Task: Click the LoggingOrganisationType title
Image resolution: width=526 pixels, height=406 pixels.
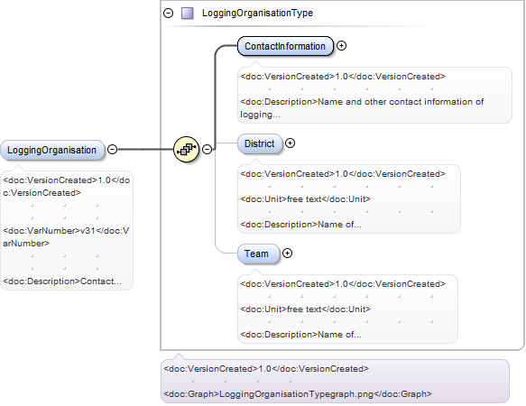Action: coord(257,14)
